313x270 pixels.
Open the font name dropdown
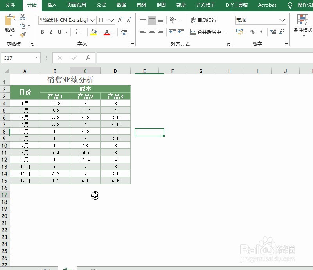tap(92, 20)
